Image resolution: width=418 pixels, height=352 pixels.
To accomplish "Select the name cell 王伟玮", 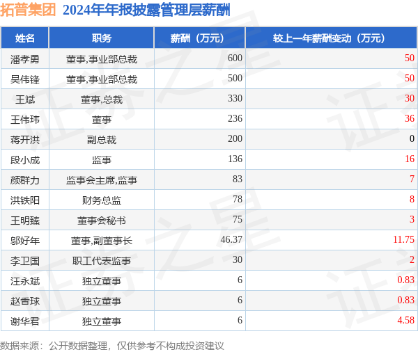I will (25, 119).
